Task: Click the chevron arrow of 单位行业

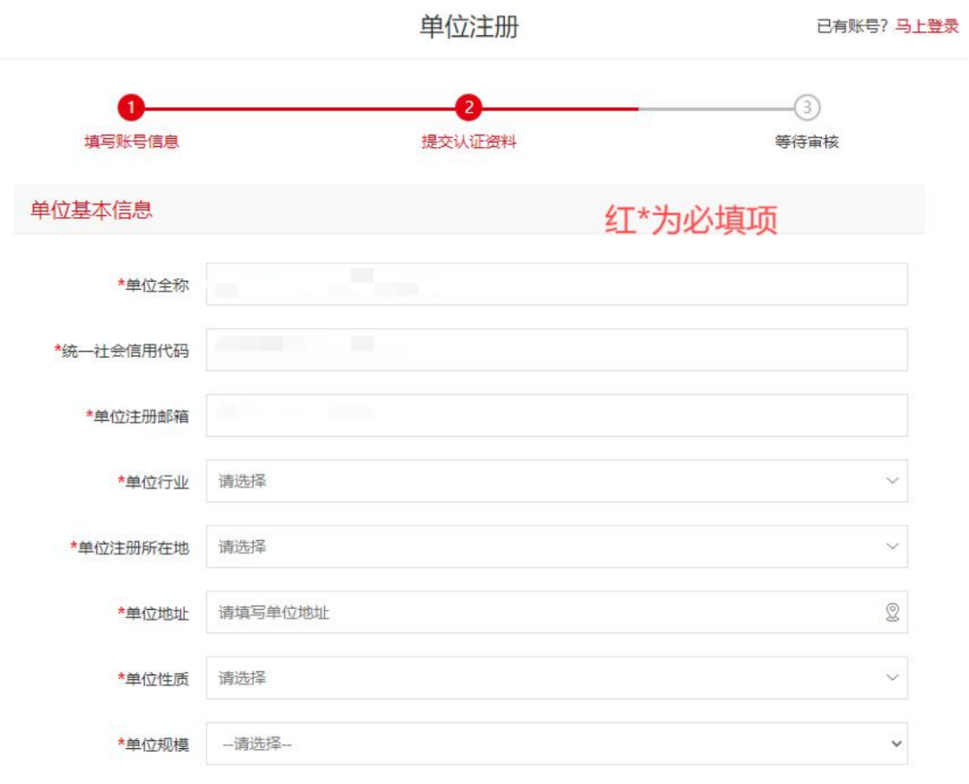Action: (892, 481)
